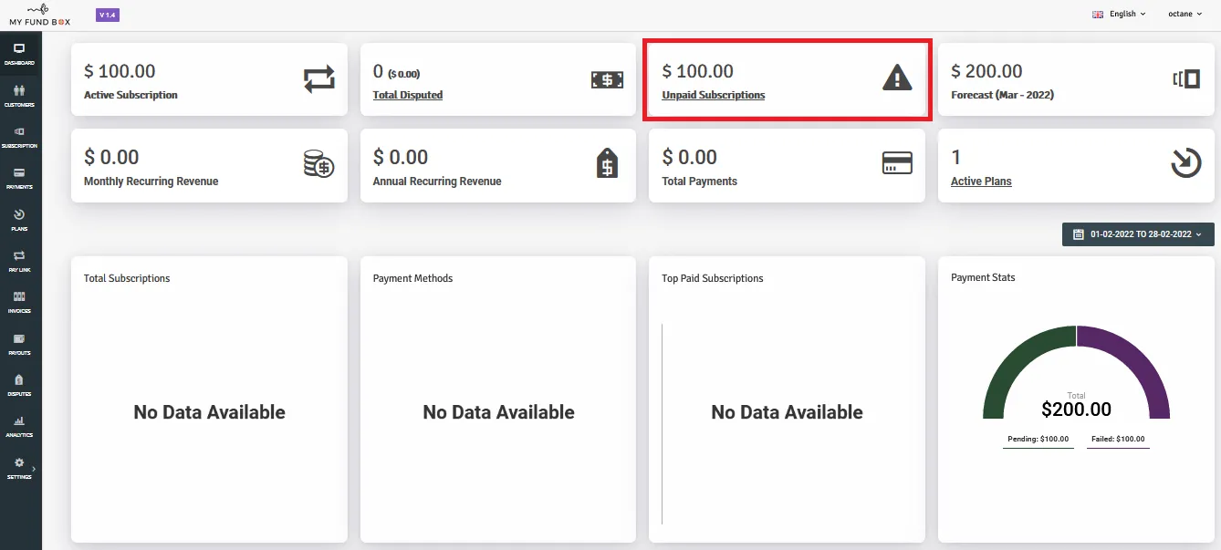Viewport: 1221px width, 550px height.
Task: Navigate to Payments in the sidebar
Action: coord(19,178)
